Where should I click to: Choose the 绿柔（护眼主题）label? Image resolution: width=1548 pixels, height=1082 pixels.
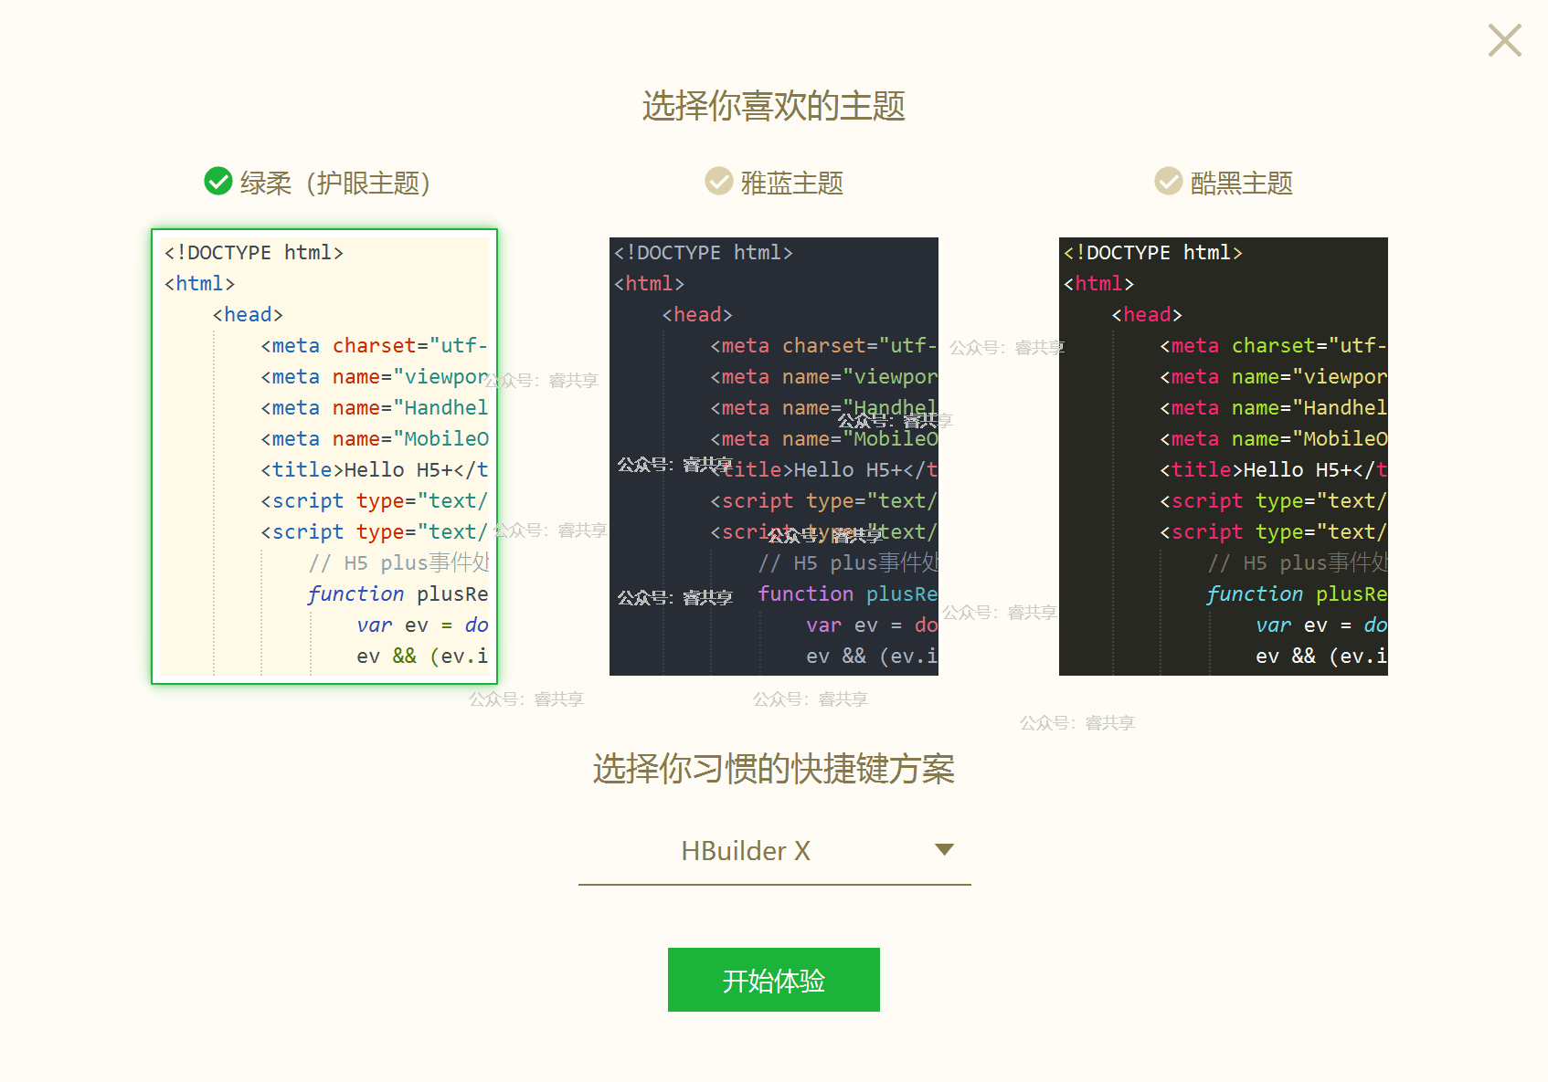[x=335, y=184]
